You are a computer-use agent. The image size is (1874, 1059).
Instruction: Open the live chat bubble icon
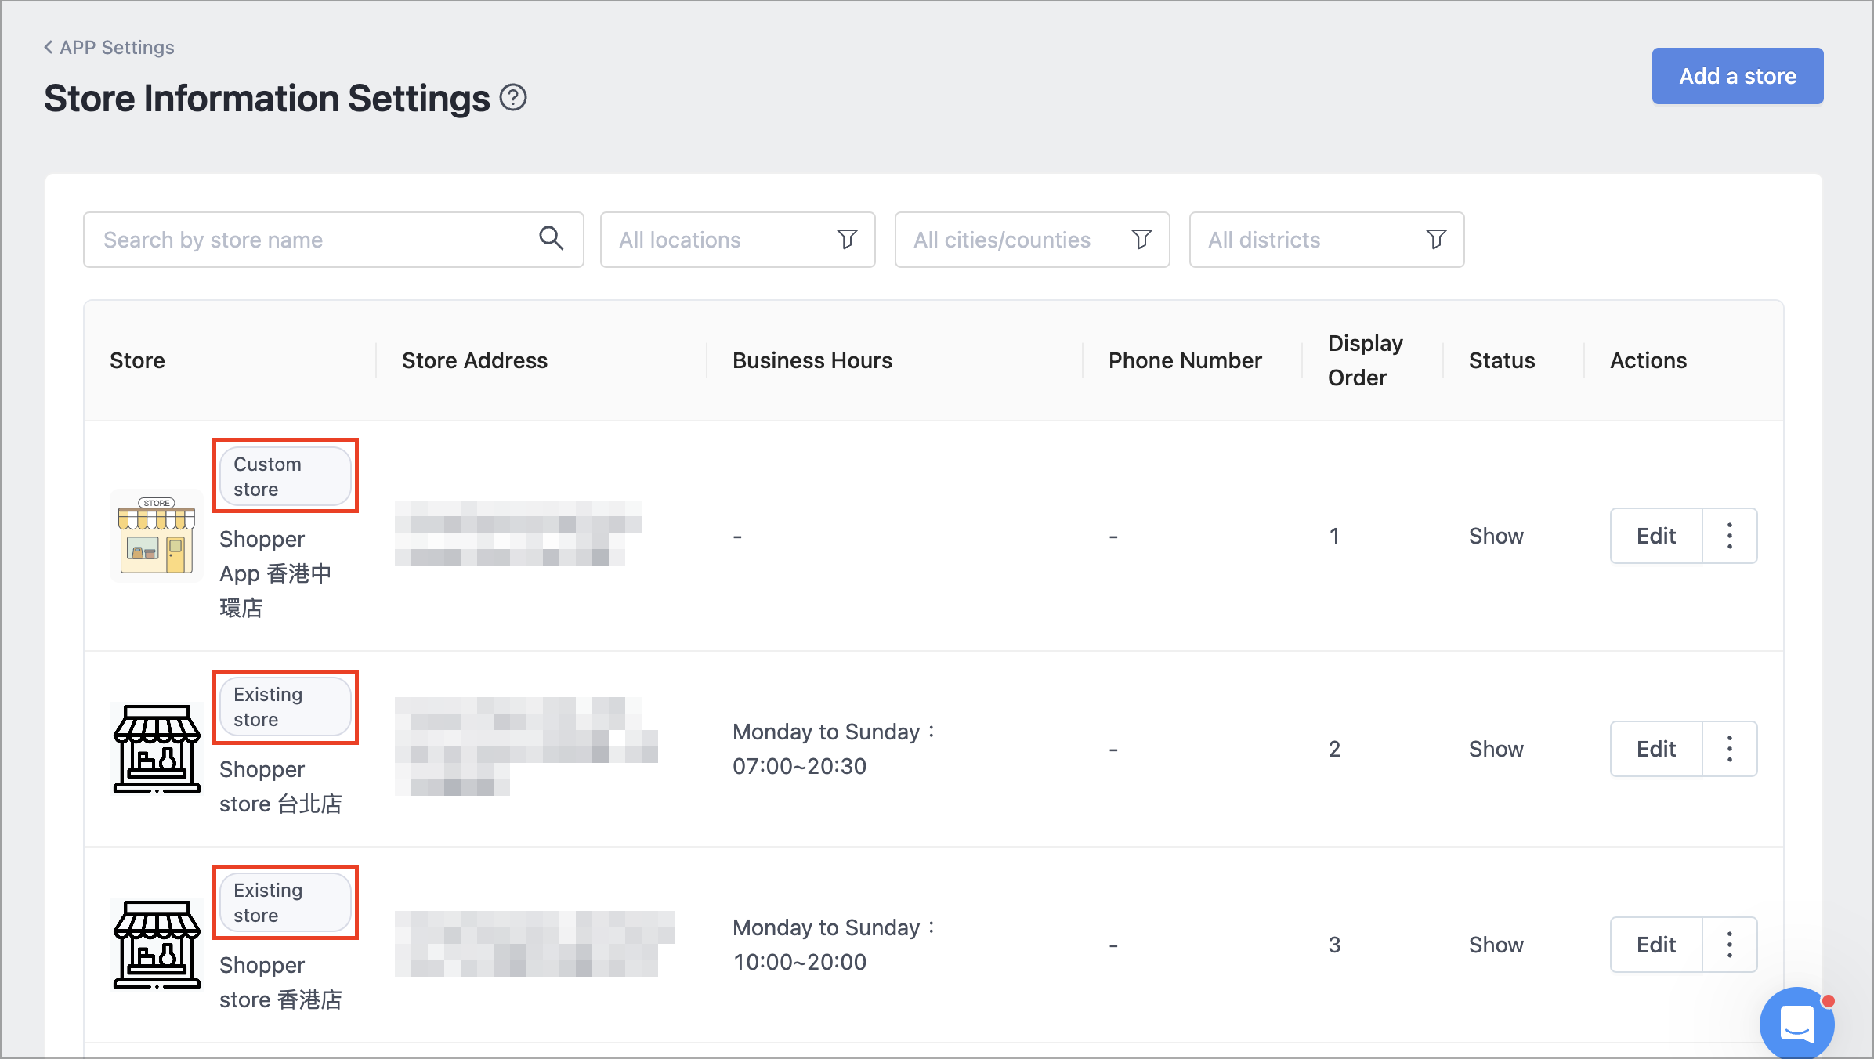pos(1796,1022)
